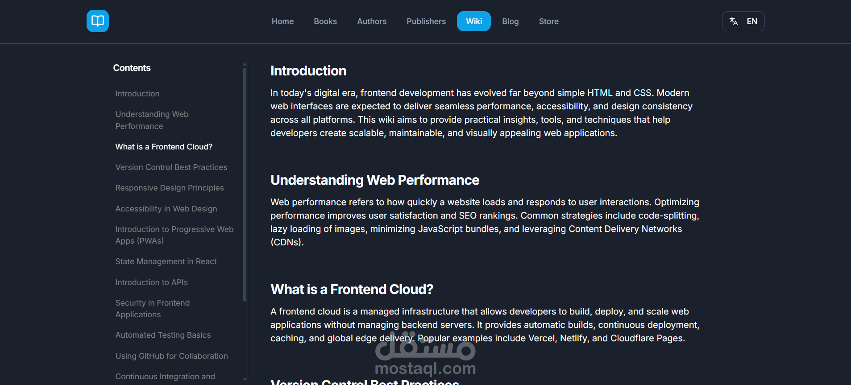
Task: Open Version Control Best Practices link
Action: 171,167
